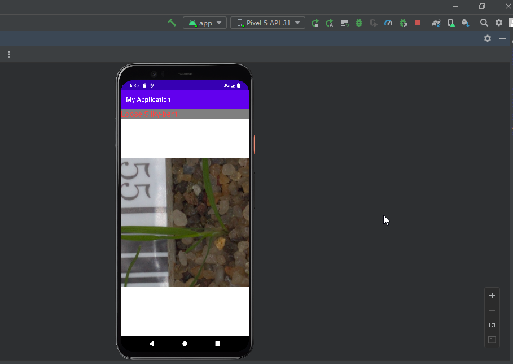Zoom in the emulator with the plus button

[x=492, y=296]
